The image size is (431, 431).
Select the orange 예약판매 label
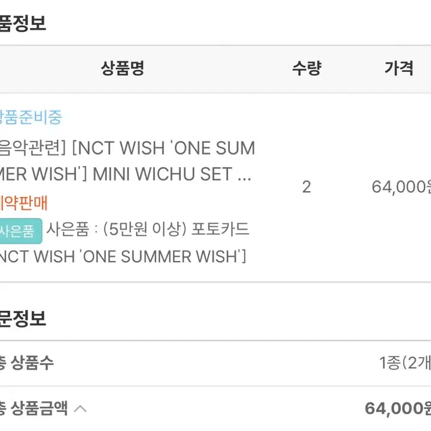pos(24,203)
